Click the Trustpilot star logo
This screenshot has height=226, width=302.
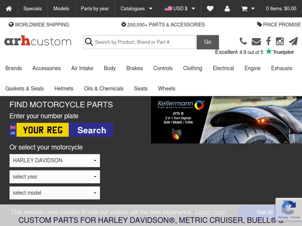[269, 51]
